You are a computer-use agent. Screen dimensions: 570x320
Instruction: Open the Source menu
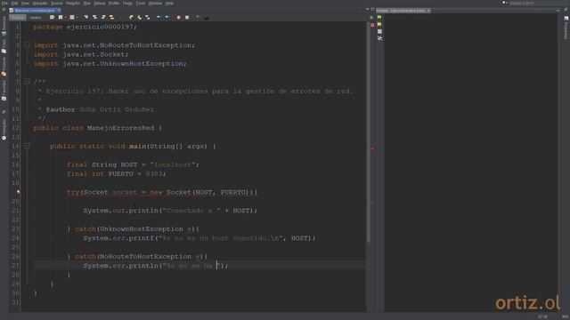pos(56,4)
